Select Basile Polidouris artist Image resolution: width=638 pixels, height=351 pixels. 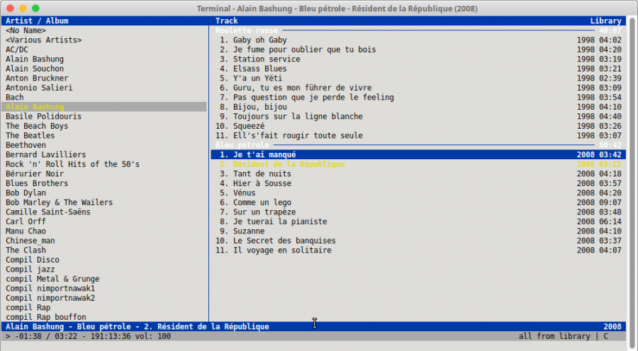[43, 117]
